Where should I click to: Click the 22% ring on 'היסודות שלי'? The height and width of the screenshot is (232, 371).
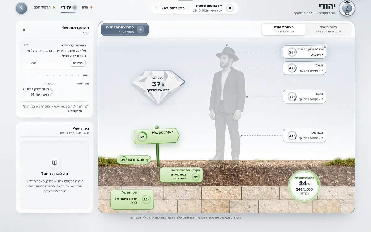147,200
